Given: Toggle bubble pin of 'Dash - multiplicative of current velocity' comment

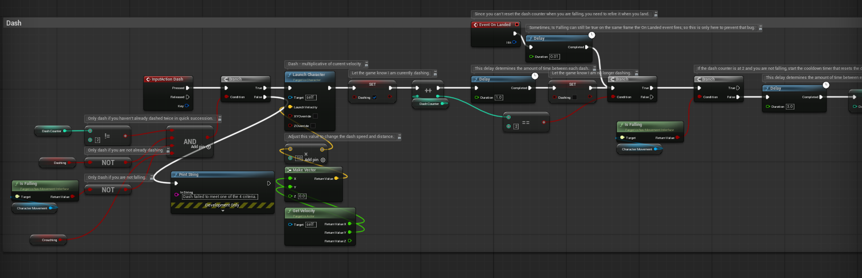Looking at the screenshot, I should [366, 64].
